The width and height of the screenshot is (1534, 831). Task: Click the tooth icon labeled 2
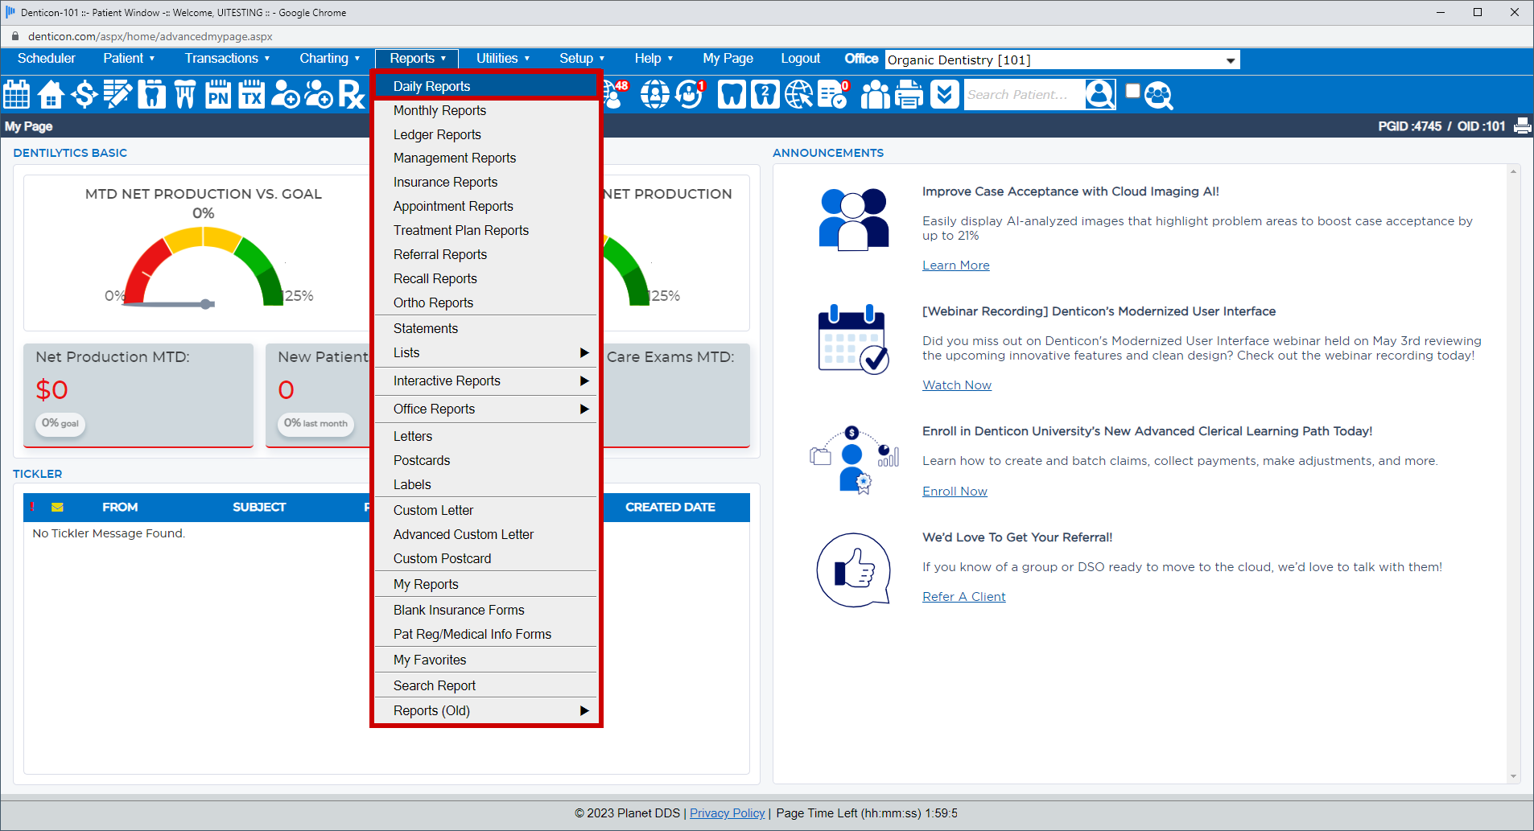tap(765, 95)
